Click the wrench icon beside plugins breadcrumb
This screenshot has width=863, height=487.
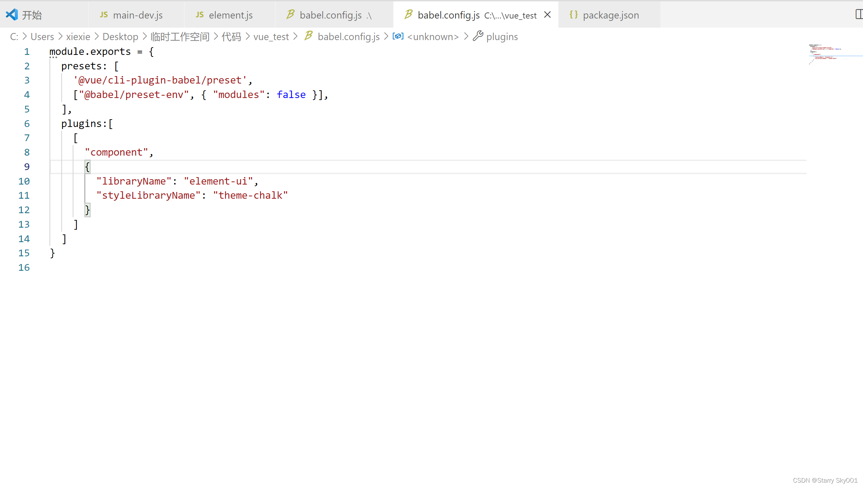pos(478,36)
